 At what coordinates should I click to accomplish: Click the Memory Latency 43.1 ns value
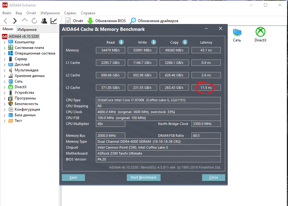[x=206, y=50]
